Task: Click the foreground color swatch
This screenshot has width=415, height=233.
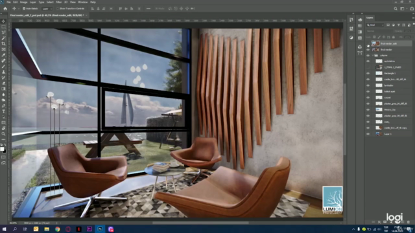Action: (2, 149)
